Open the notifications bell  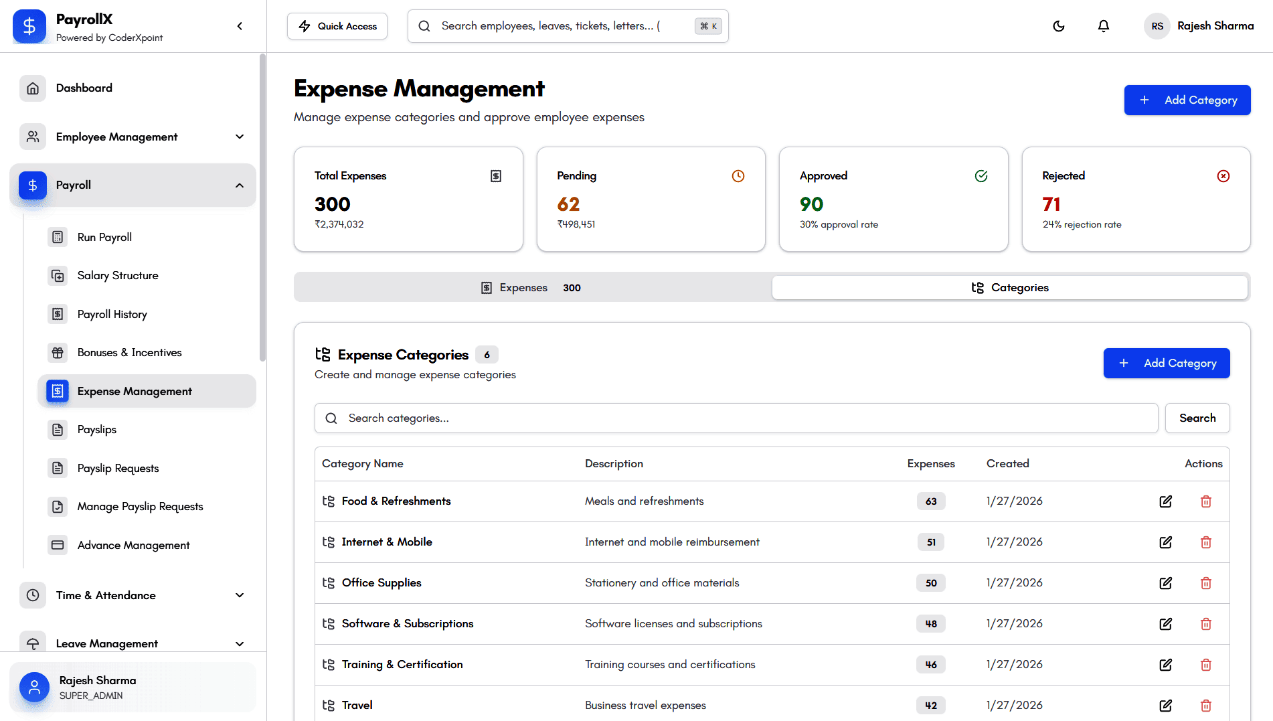point(1103,26)
